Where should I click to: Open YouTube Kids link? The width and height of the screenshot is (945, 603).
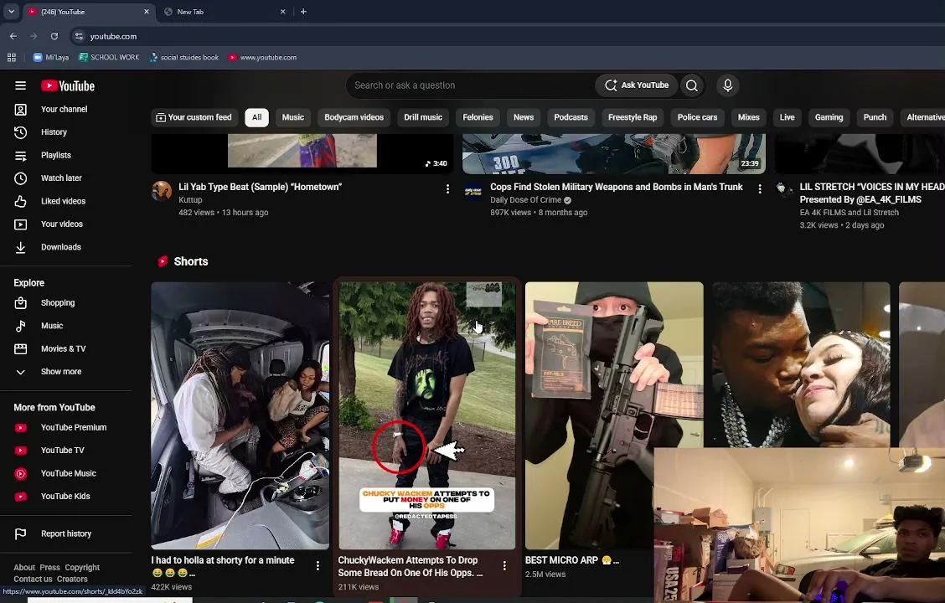click(x=66, y=497)
